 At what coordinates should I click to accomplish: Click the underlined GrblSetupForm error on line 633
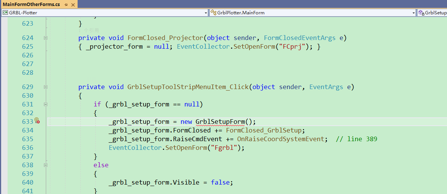[220, 122]
